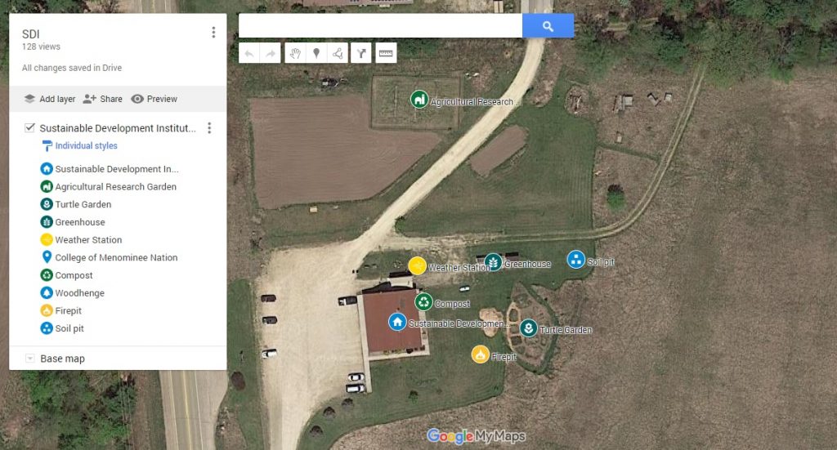837x450 pixels.
Task: Open the map Preview
Action: point(154,99)
